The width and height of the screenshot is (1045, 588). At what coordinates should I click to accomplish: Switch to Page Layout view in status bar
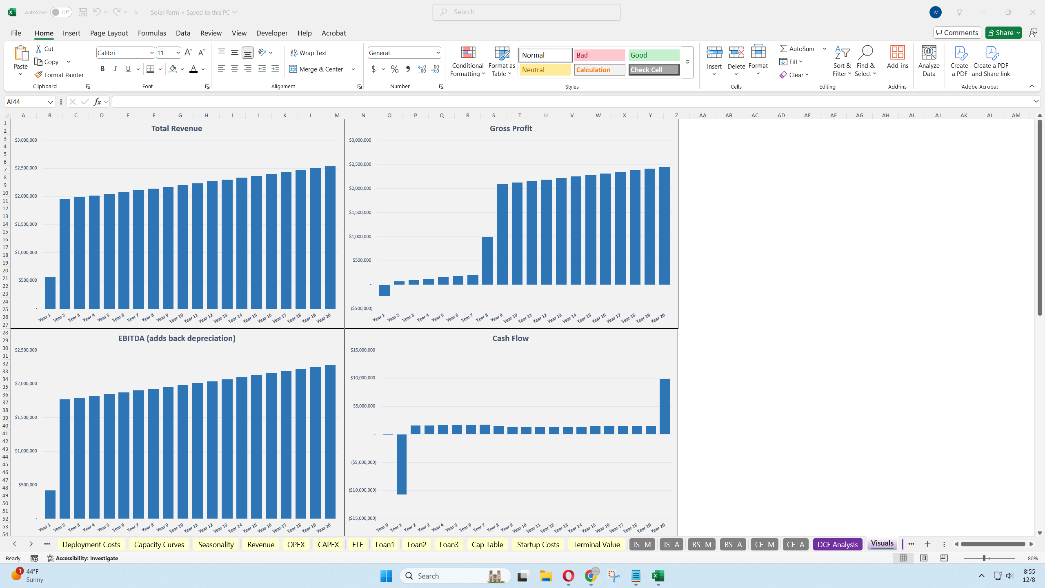pyautogui.click(x=923, y=558)
